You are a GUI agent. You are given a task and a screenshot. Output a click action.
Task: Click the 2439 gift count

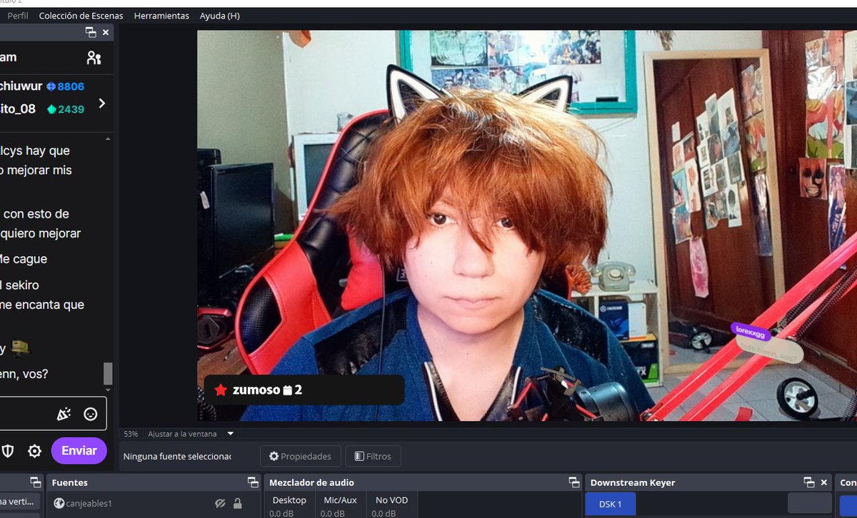pos(65,109)
